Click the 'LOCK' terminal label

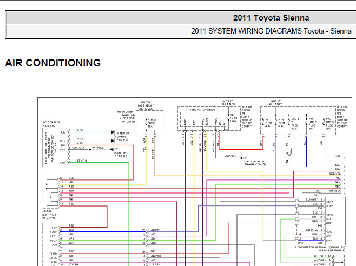click(x=54, y=258)
